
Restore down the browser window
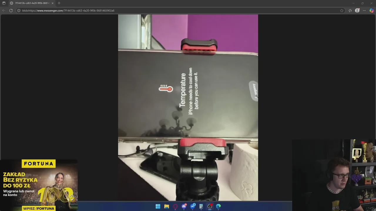(x=362, y=3)
